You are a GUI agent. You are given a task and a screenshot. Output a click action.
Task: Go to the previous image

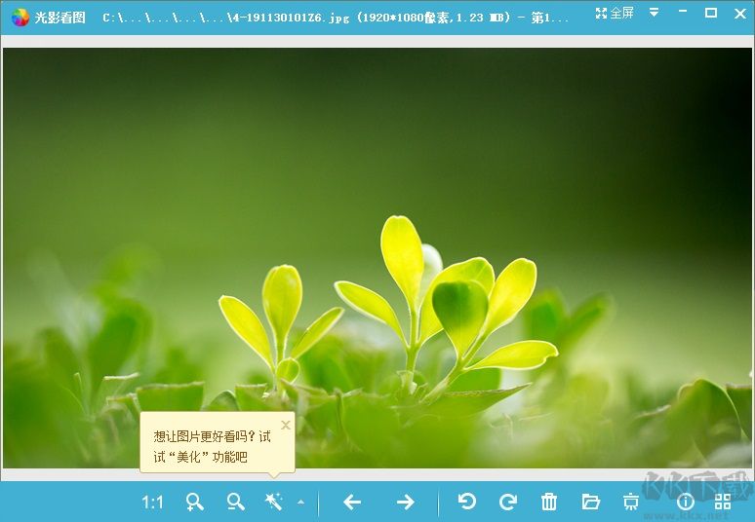pyautogui.click(x=352, y=503)
